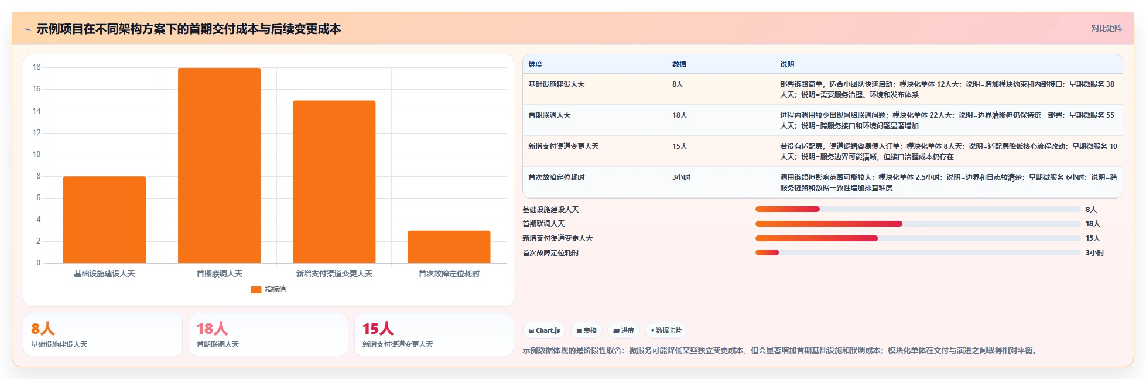Click the 表格 chip
Viewport: 1146px width, 379px height.
click(x=586, y=330)
